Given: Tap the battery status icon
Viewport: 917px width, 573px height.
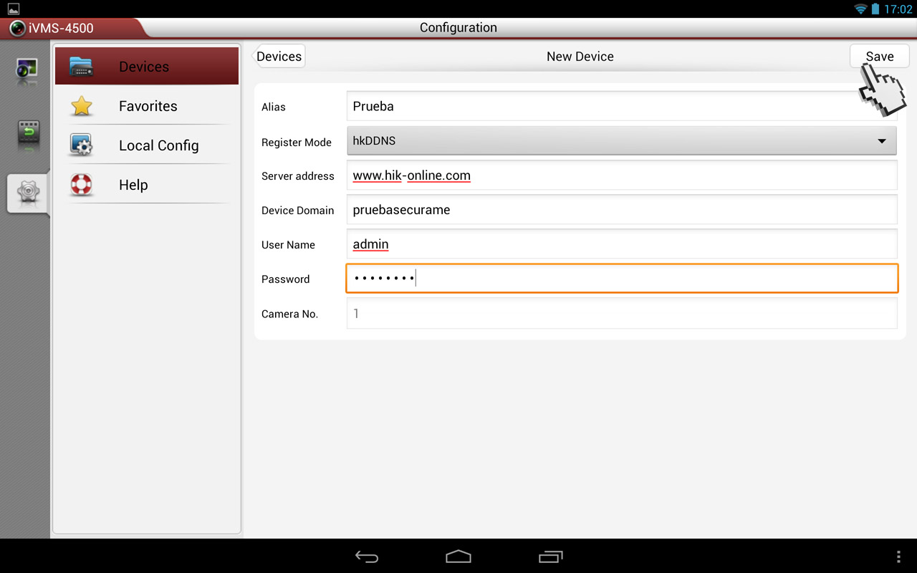Looking at the screenshot, I should pyautogui.click(x=875, y=9).
